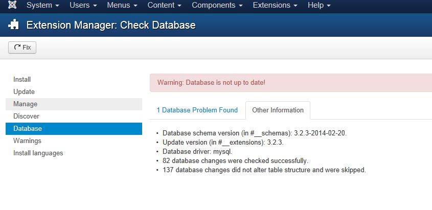Expand the Components menu
Image resolution: width=432 pixels, height=210 pixels.
tap(217, 6)
